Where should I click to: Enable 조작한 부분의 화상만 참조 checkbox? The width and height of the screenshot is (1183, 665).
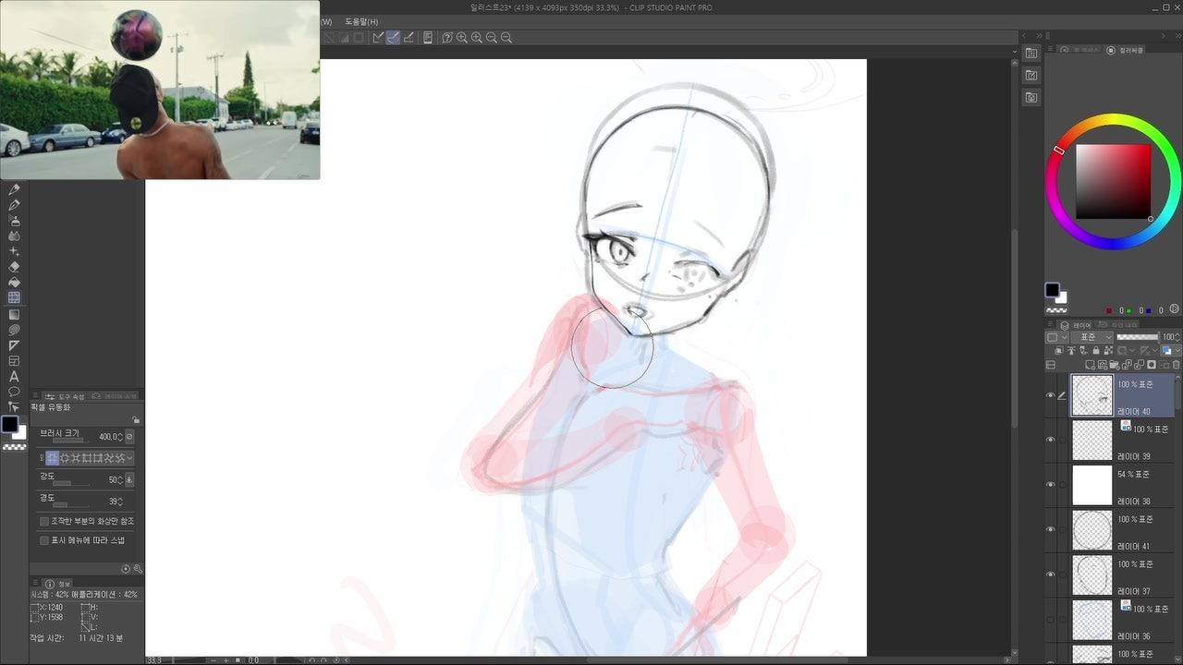tap(44, 521)
